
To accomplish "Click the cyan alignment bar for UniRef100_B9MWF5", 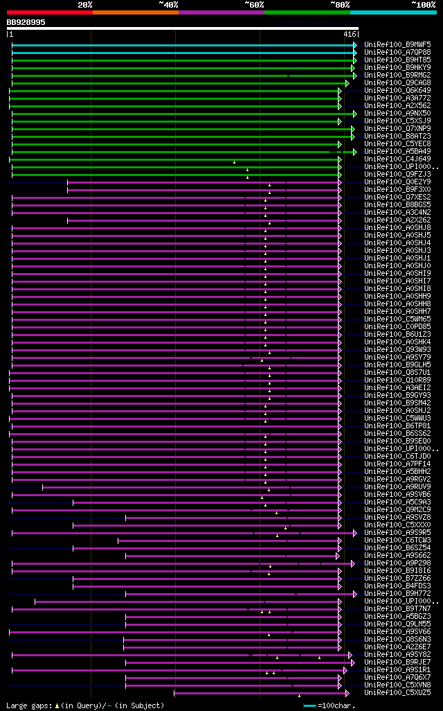I will pos(184,45).
